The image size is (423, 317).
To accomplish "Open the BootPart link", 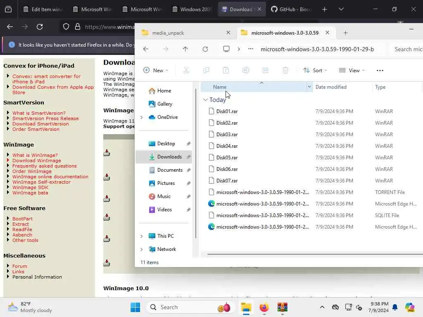I will coord(22,219).
